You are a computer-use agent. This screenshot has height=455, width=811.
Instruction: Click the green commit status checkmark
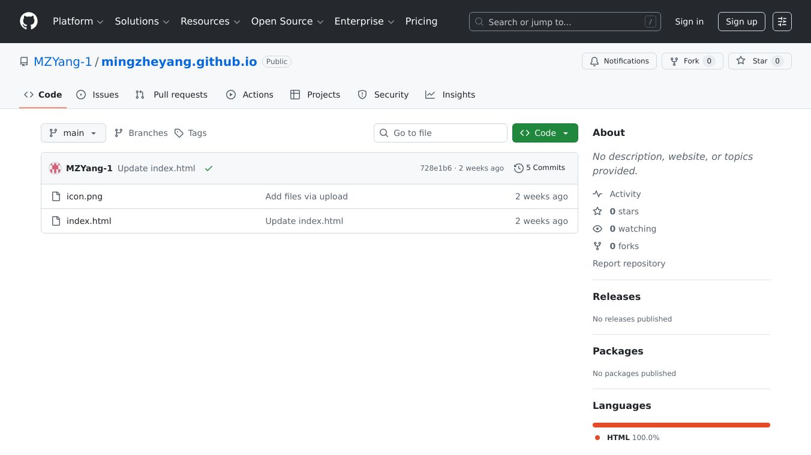click(x=209, y=168)
